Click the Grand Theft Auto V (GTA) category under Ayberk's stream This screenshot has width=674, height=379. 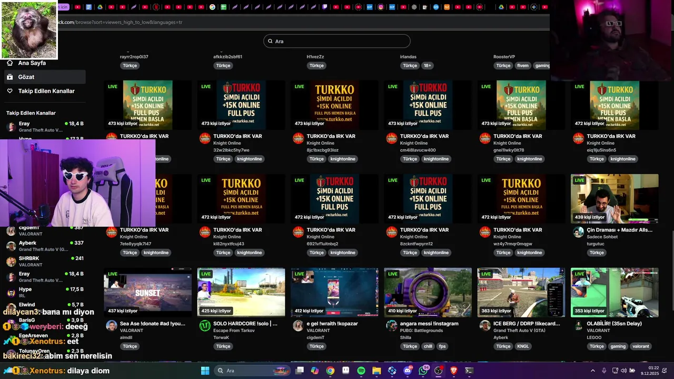(519, 331)
